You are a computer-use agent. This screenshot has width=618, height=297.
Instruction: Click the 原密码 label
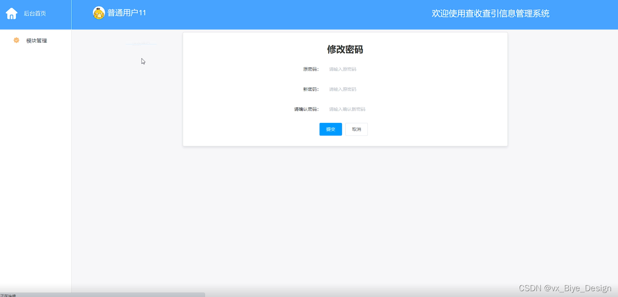click(311, 69)
